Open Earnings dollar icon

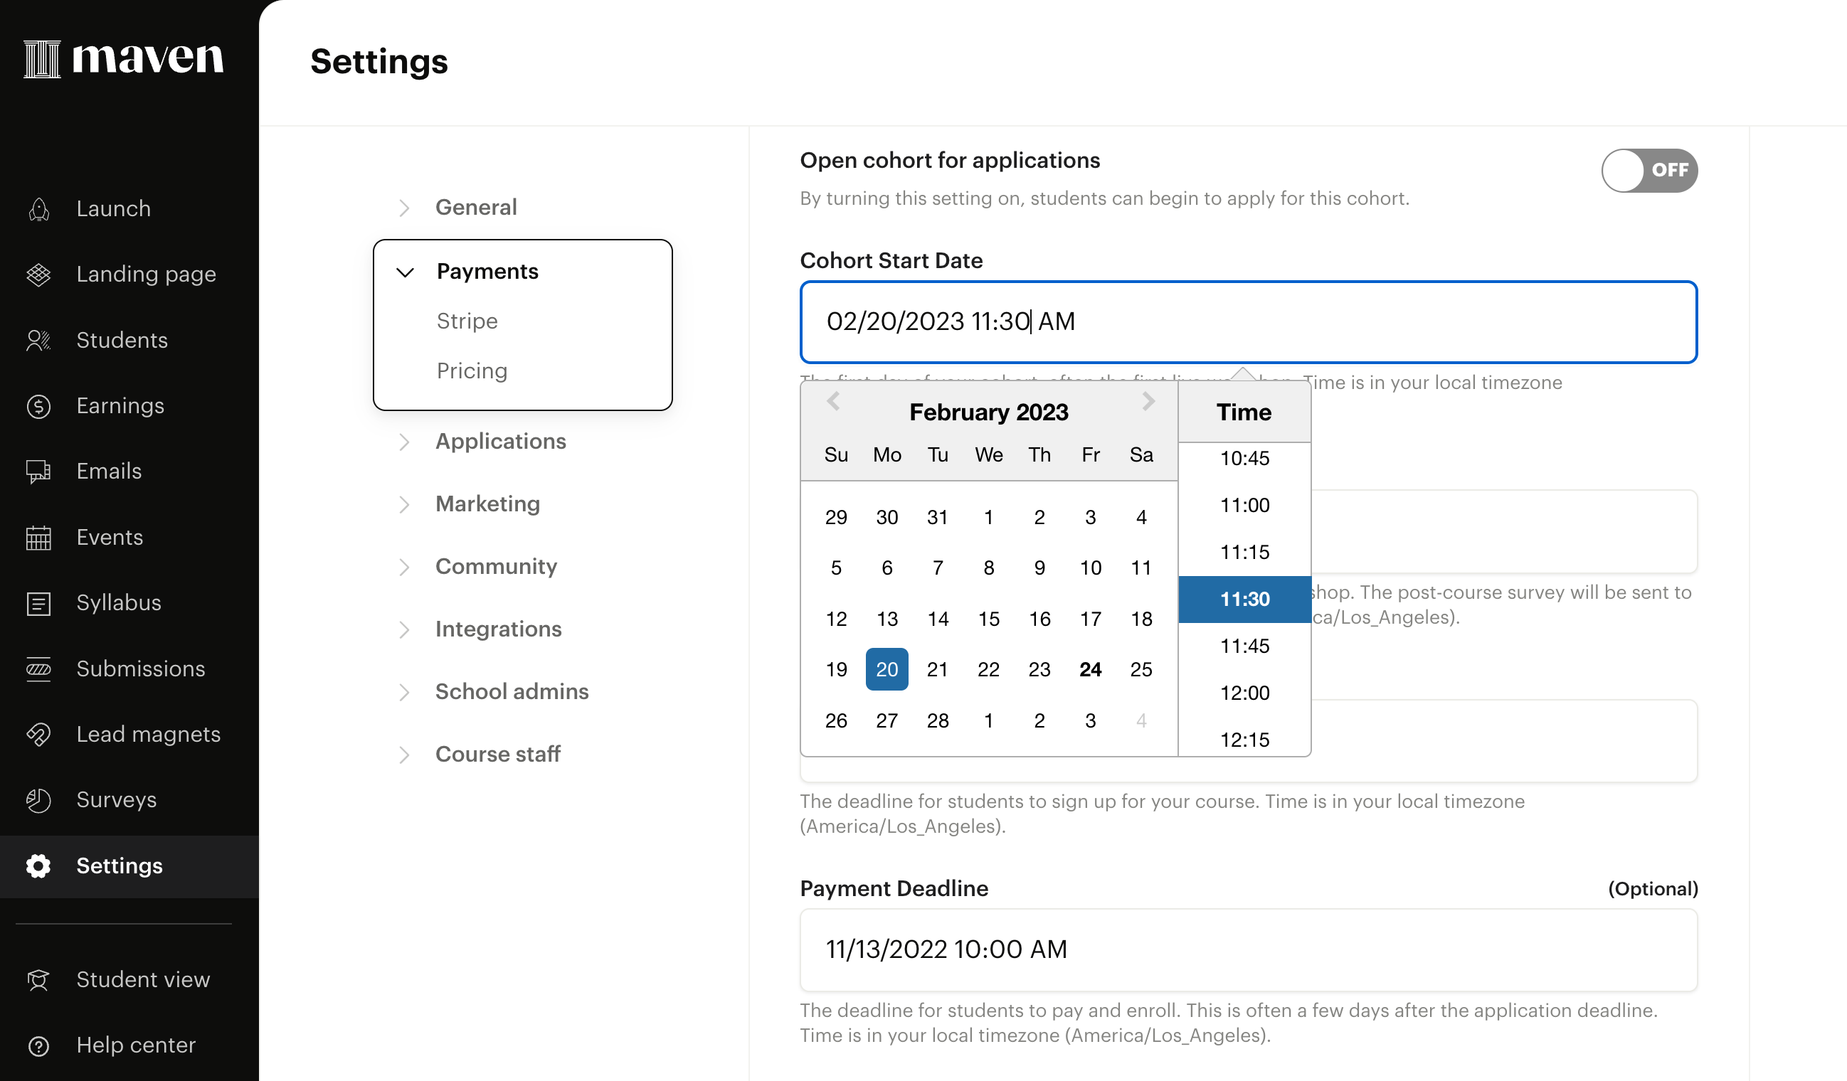(x=38, y=407)
